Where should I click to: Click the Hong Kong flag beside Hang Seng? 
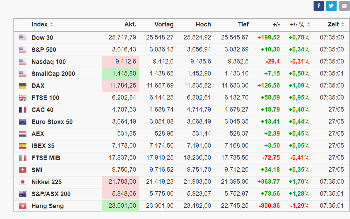click(x=23, y=206)
